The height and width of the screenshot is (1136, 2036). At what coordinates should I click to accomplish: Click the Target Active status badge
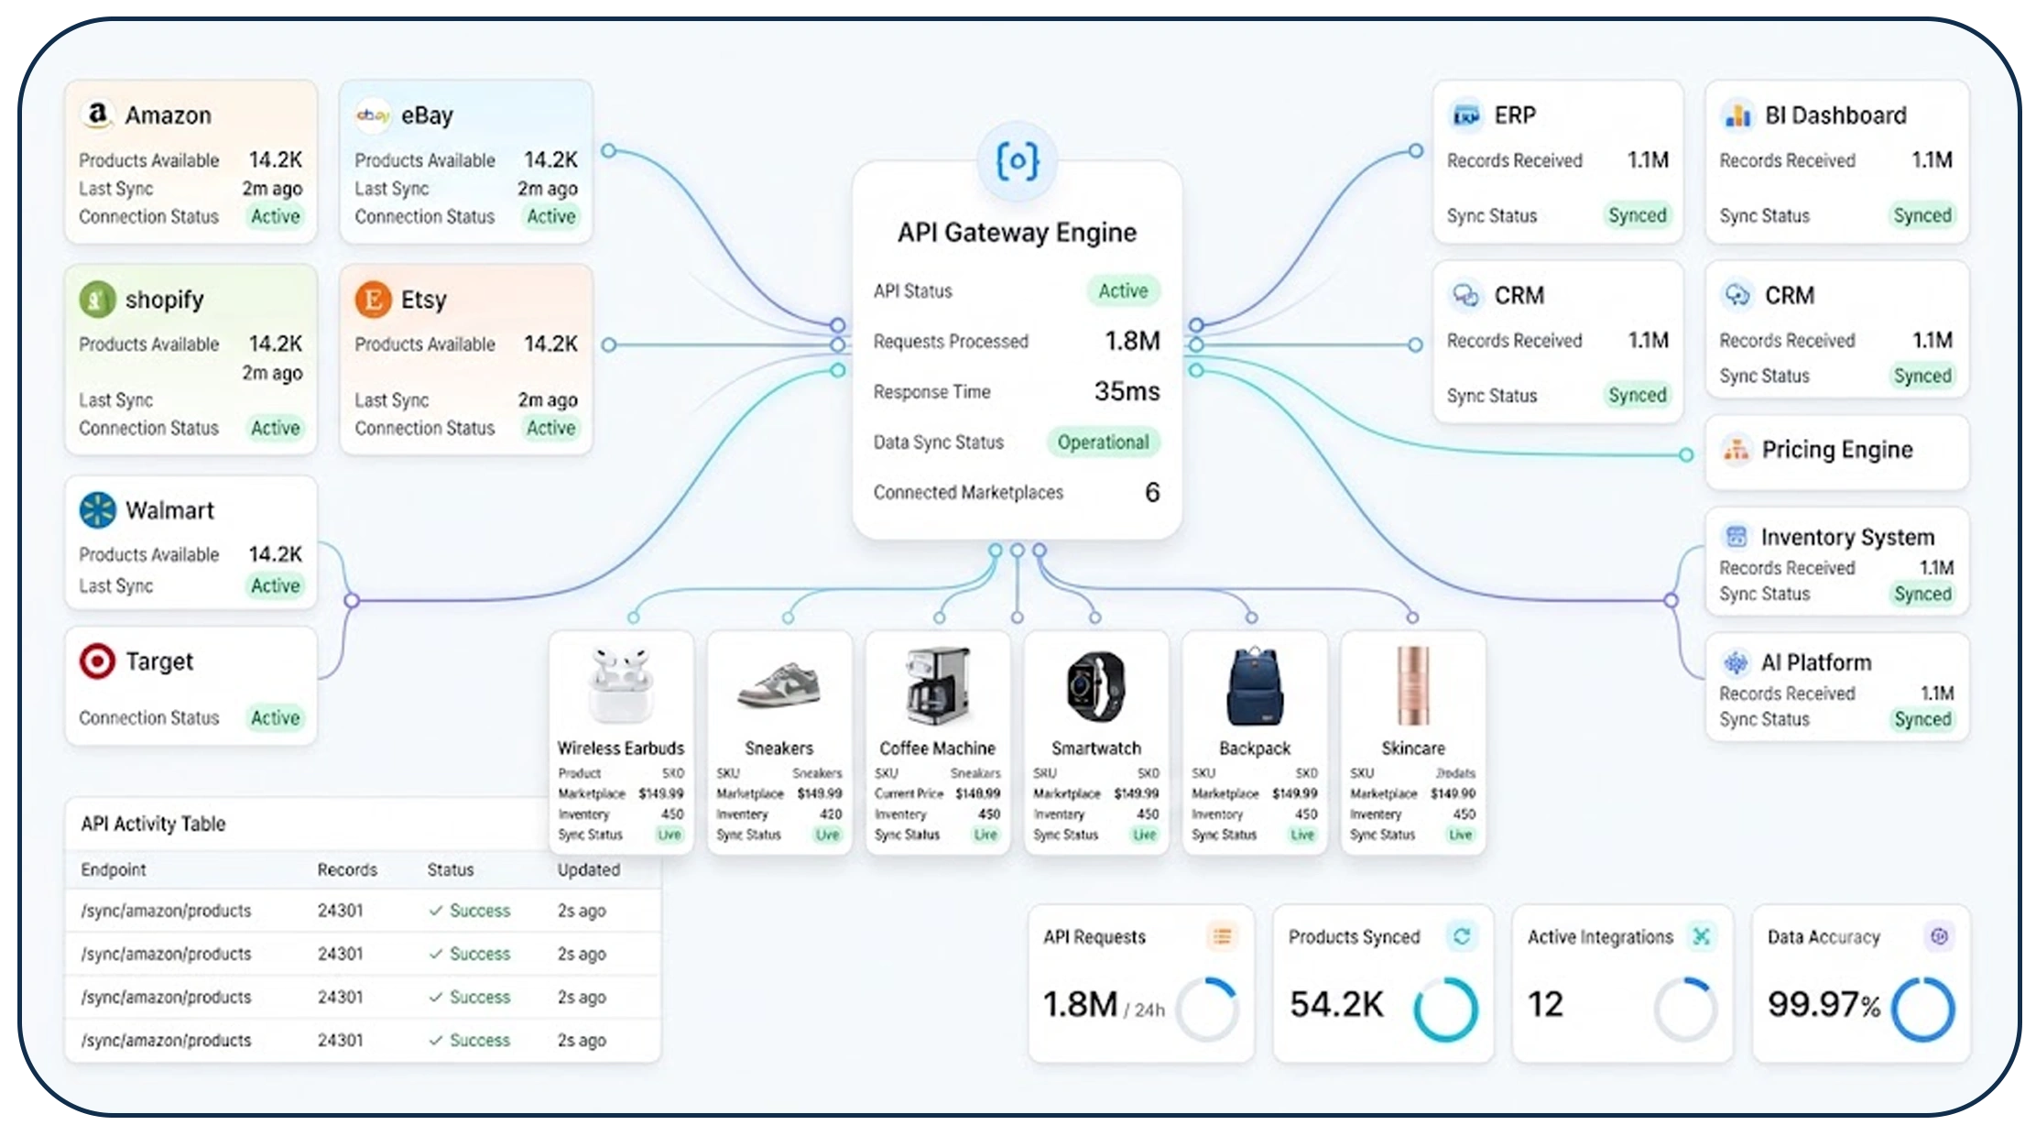click(276, 718)
